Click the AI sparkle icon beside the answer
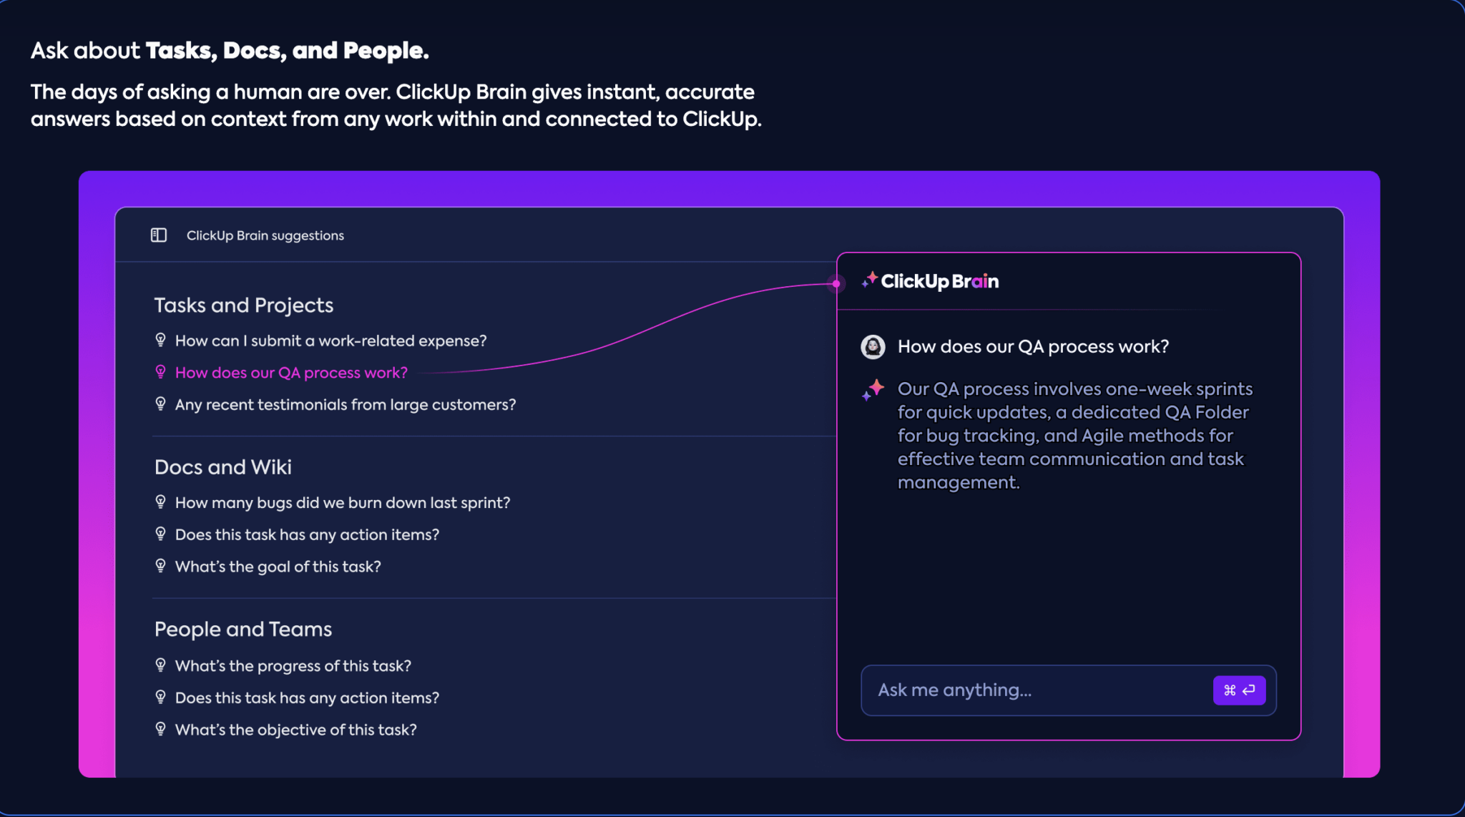The width and height of the screenshot is (1465, 817). (x=872, y=390)
